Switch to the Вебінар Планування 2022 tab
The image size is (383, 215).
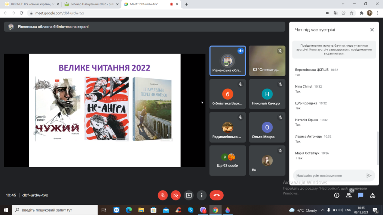point(90,4)
